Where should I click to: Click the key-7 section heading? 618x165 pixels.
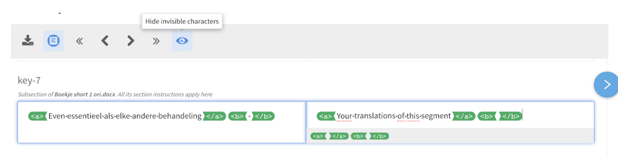(x=29, y=81)
